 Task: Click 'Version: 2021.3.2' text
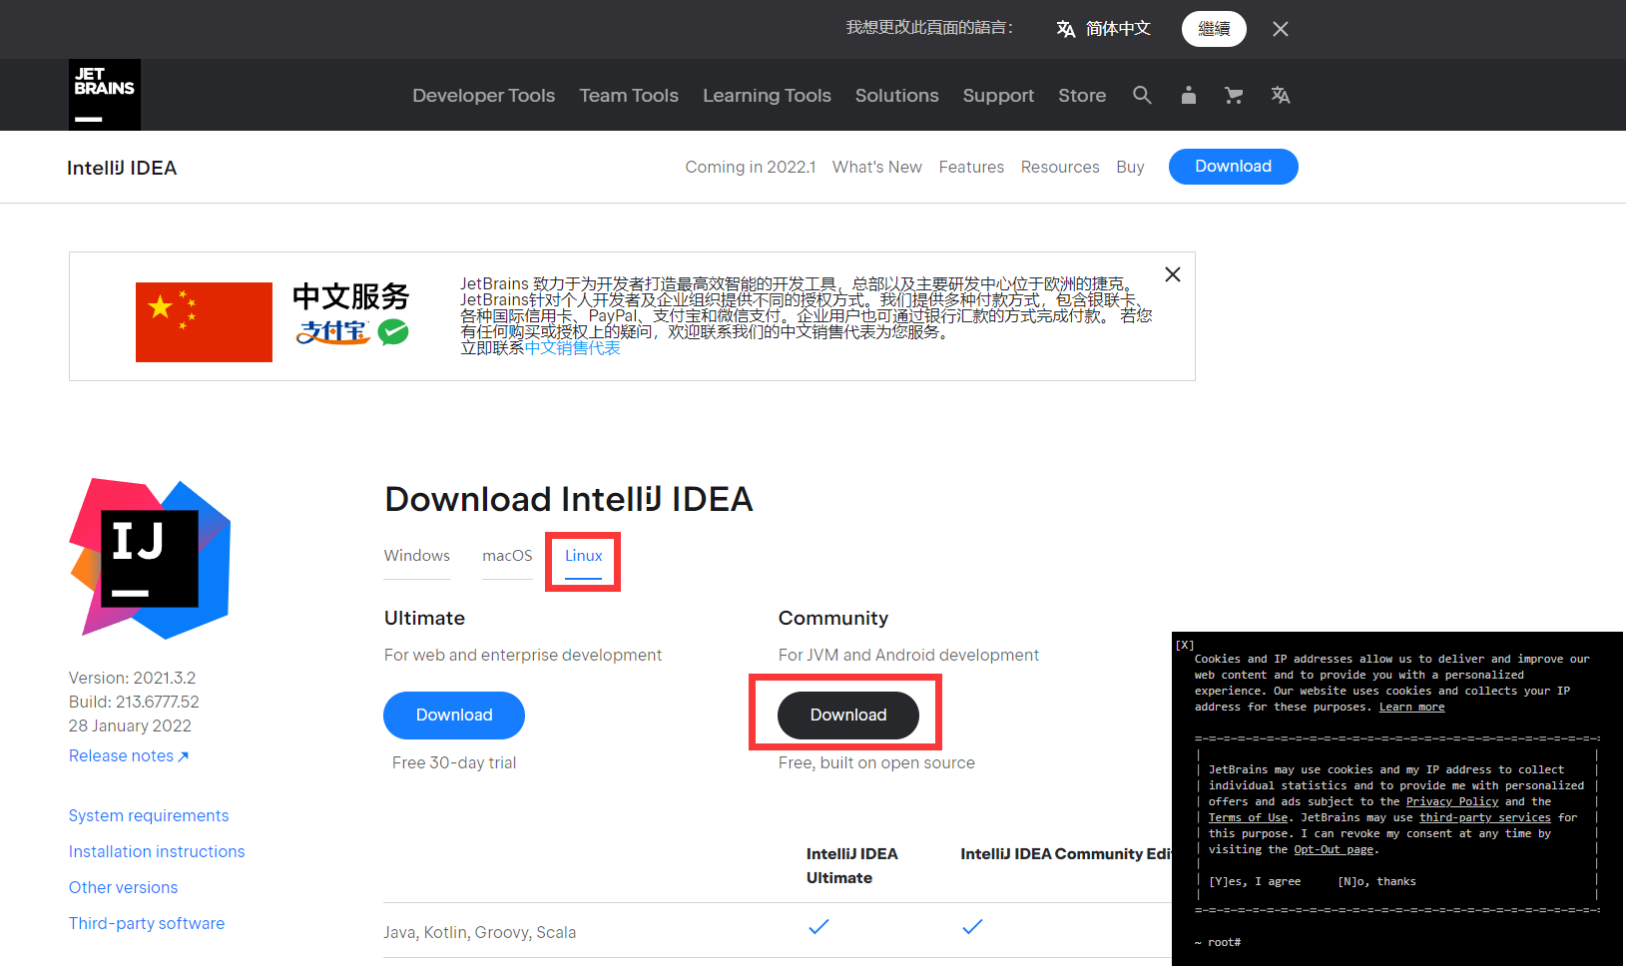tap(132, 678)
